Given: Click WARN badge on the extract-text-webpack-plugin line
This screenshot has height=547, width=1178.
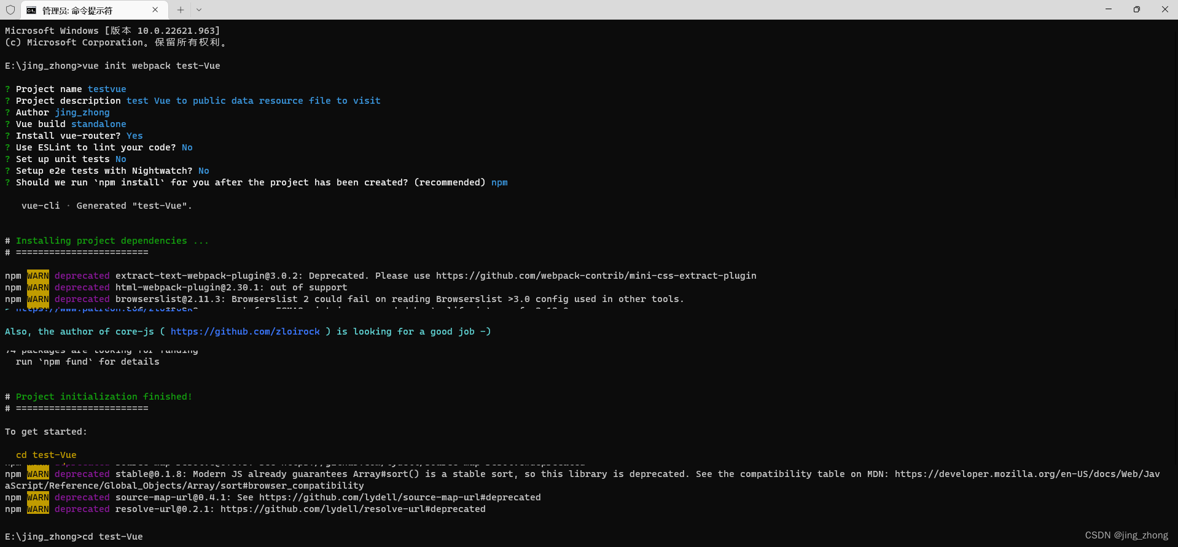Looking at the screenshot, I should click(38, 276).
